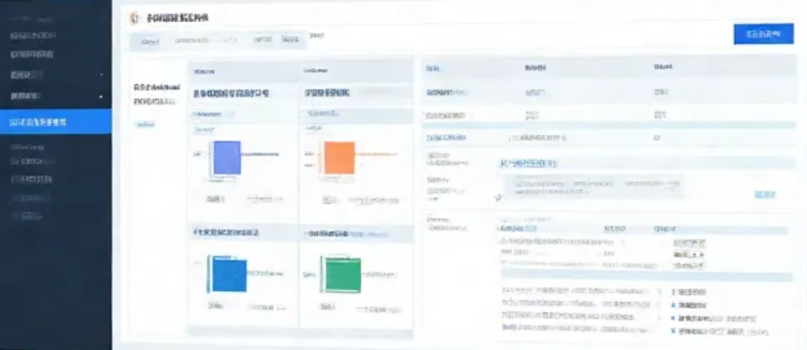Image resolution: width=807 pixels, height=350 pixels.
Task: Toggle the last checkbox in the bottom-right list
Action: point(673,331)
